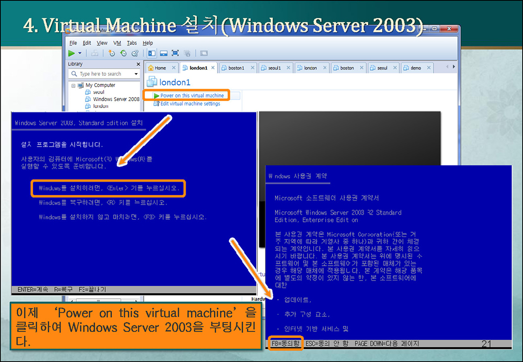Collapse the My Computer tree node
The height and width of the screenshot is (362, 523).
click(x=73, y=85)
